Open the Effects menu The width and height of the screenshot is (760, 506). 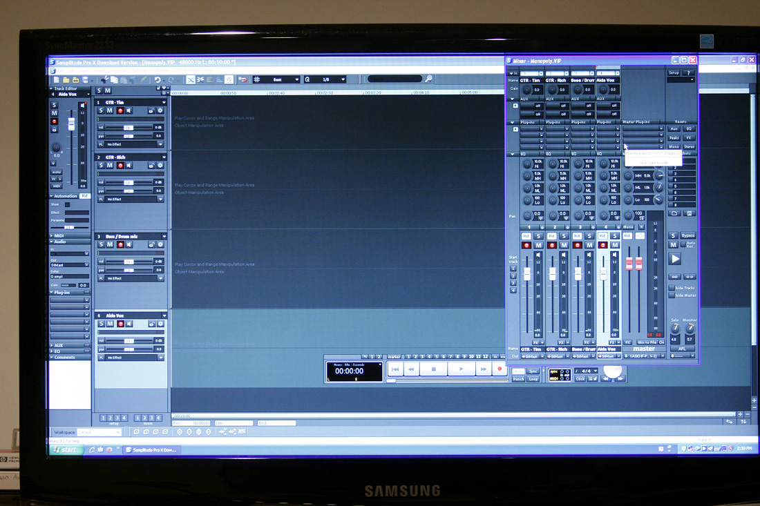[x=162, y=70]
